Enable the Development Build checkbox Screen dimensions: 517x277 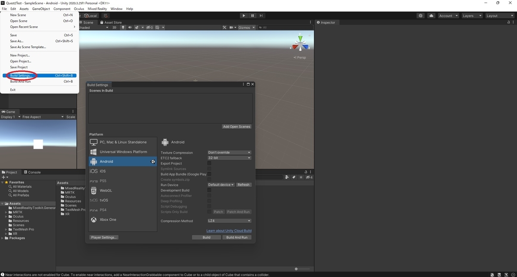pos(209,190)
